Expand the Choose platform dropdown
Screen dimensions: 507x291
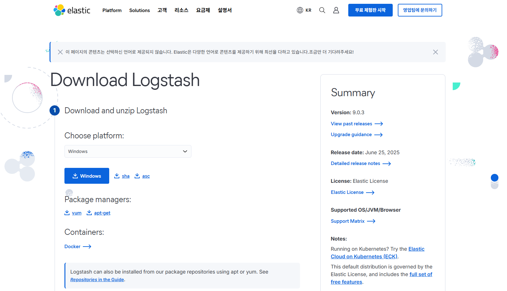128,151
